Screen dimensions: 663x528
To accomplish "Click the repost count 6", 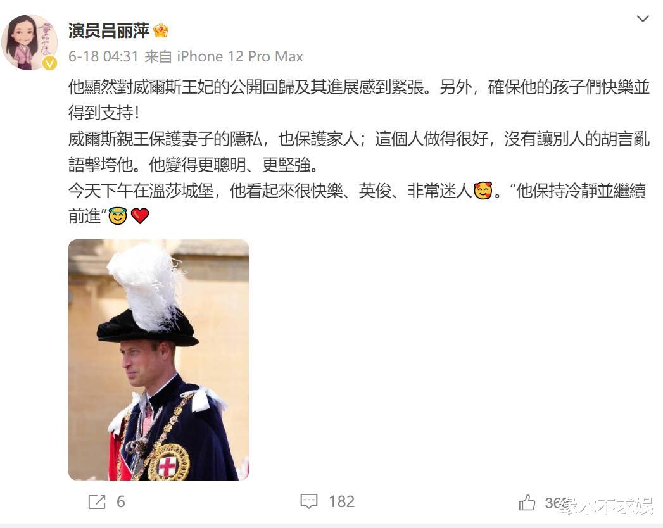I will 121,502.
